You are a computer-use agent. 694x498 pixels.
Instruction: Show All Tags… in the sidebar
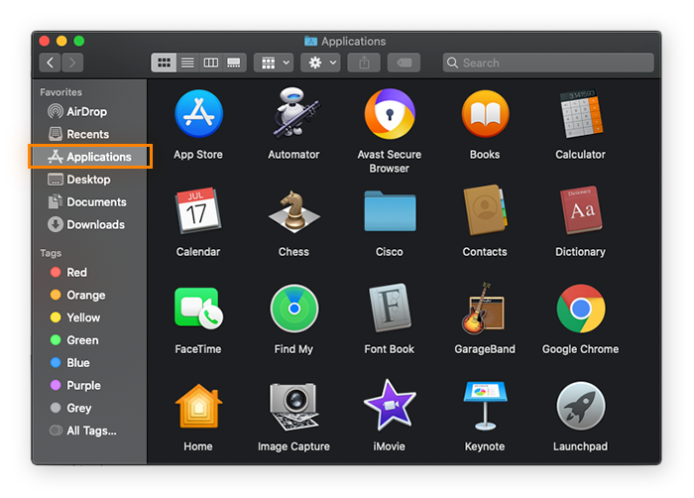point(90,431)
